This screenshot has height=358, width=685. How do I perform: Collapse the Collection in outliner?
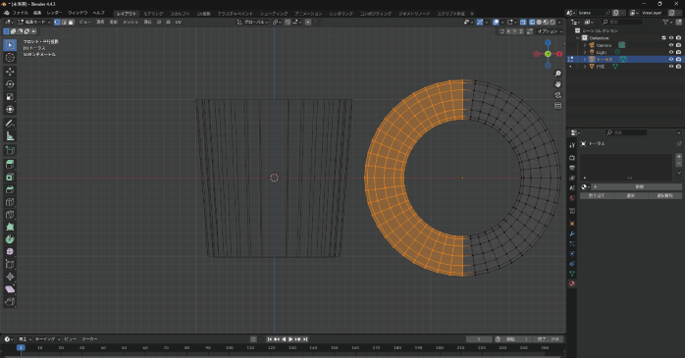[578, 38]
